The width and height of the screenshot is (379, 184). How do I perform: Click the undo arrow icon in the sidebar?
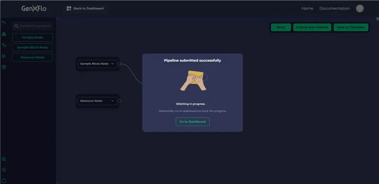tap(4, 22)
